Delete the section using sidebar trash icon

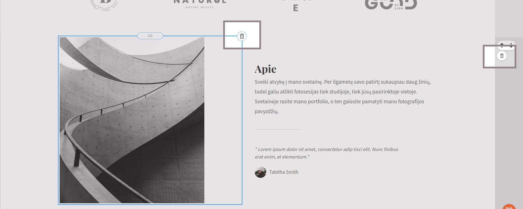(502, 56)
